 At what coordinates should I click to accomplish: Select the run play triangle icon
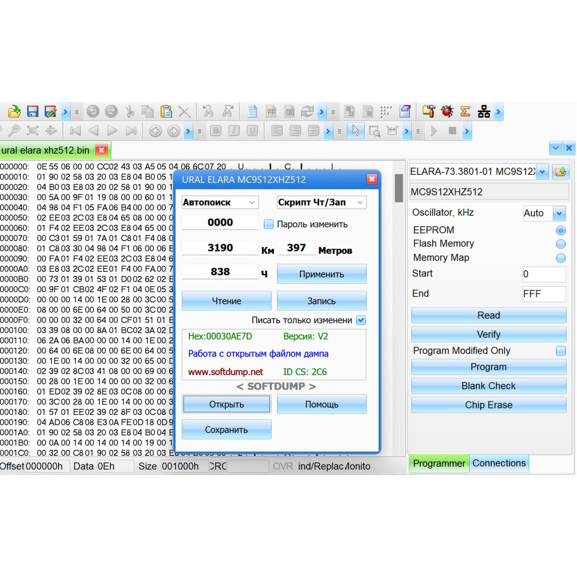pyautogui.click(x=434, y=131)
